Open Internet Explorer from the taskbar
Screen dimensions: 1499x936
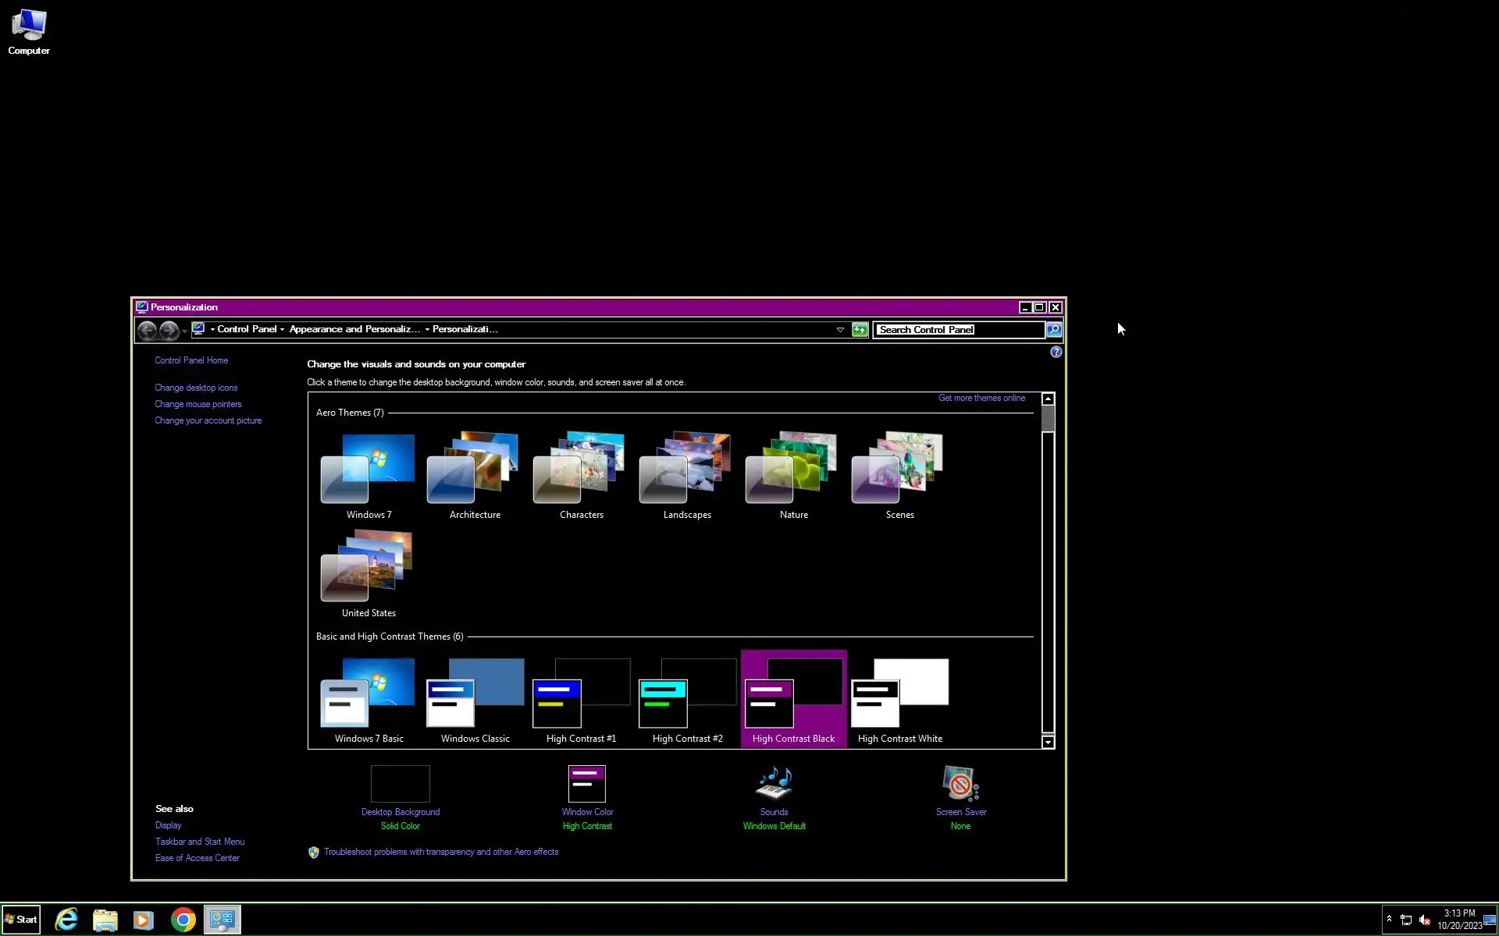tap(66, 920)
